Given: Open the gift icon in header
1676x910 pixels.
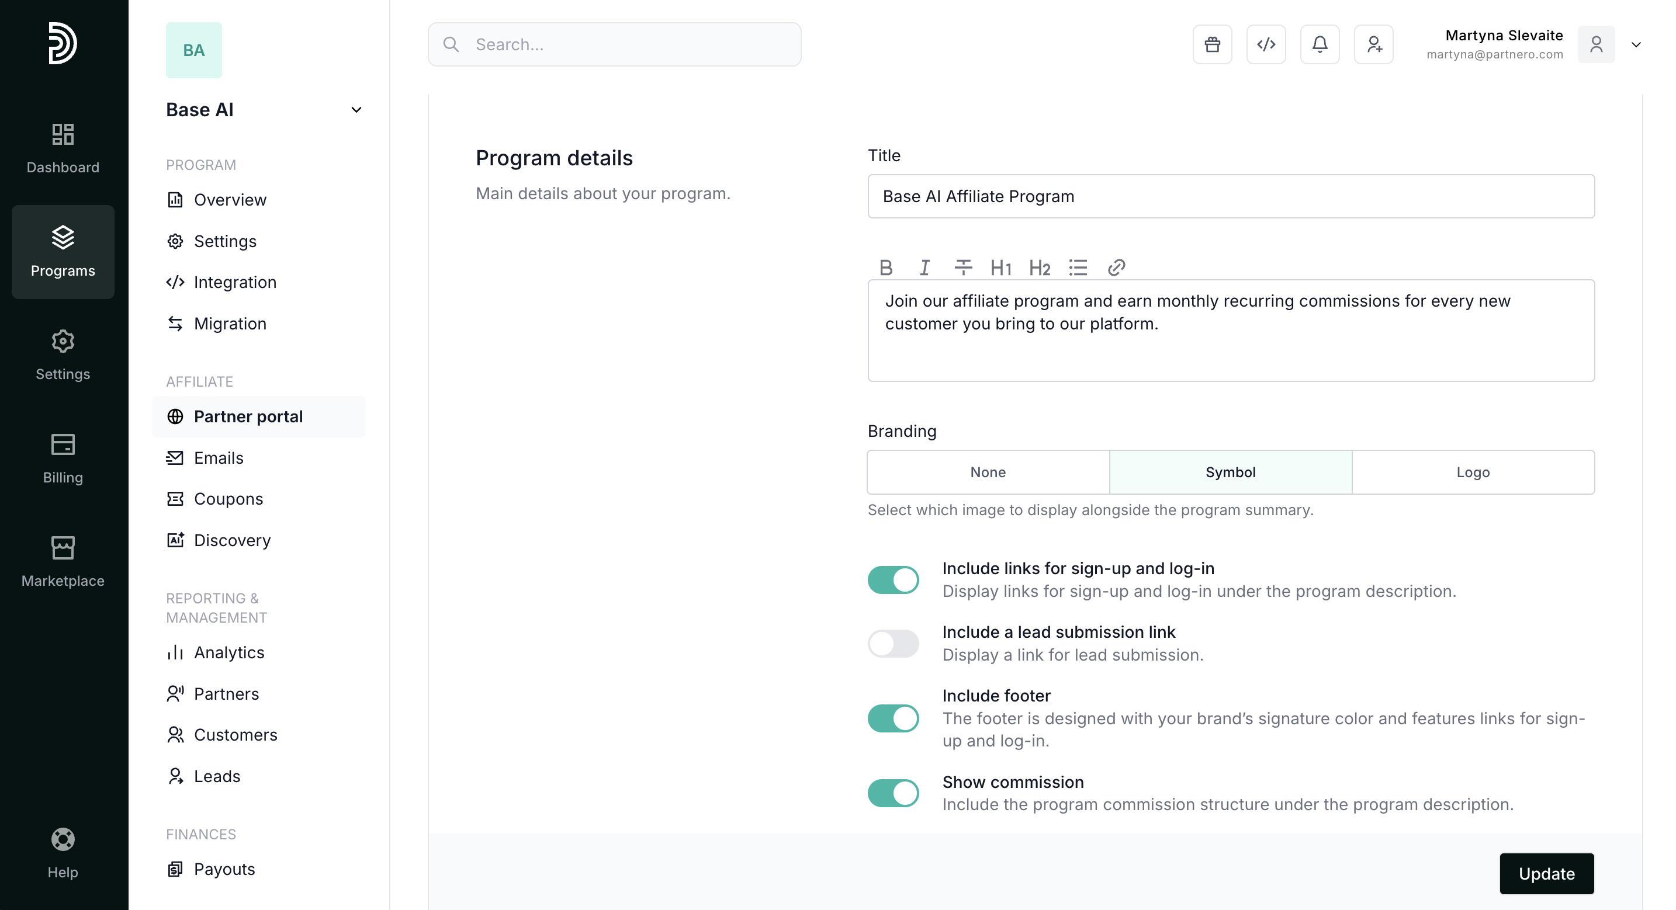Looking at the screenshot, I should click(x=1211, y=44).
